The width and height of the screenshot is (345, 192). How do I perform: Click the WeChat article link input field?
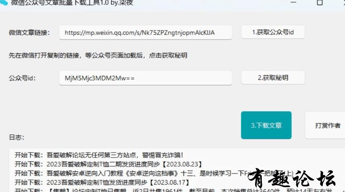146,33
